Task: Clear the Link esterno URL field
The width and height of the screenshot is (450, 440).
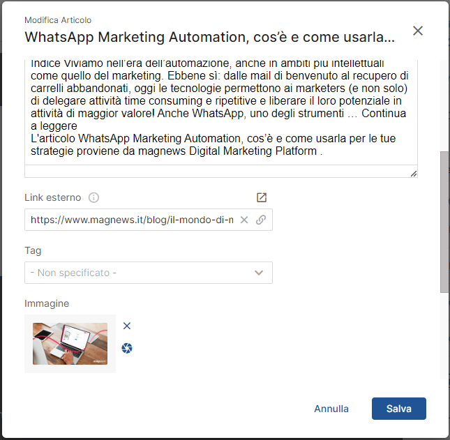Action: click(x=244, y=220)
